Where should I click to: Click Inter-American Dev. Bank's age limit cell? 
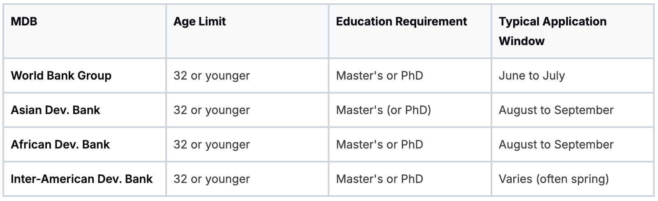click(247, 179)
